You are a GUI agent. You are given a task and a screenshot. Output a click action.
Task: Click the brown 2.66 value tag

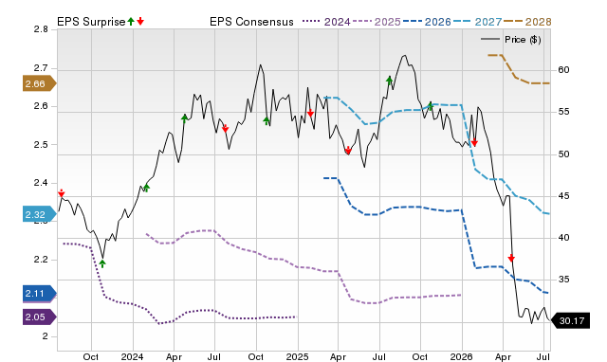pyautogui.click(x=39, y=84)
